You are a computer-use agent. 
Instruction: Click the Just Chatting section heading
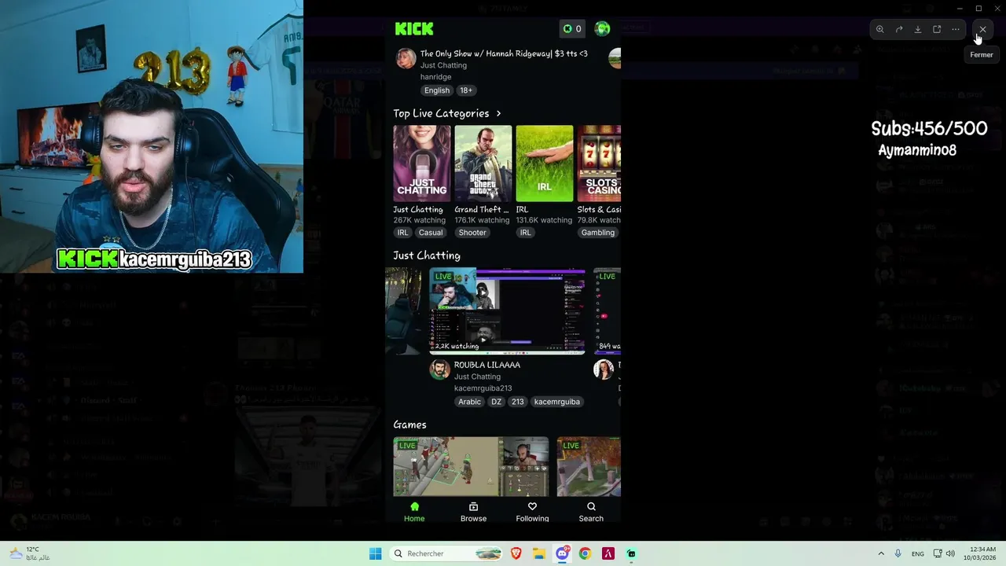point(427,255)
